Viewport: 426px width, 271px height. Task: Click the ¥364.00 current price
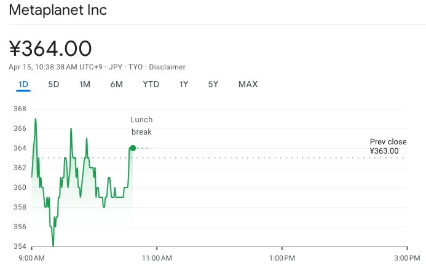[x=50, y=49]
